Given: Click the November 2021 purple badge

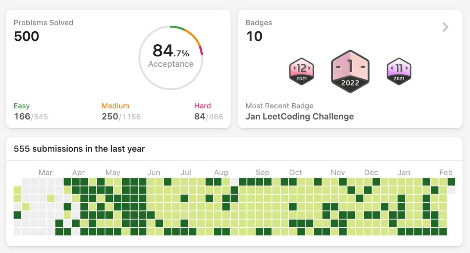Looking at the screenshot, I should [x=399, y=71].
